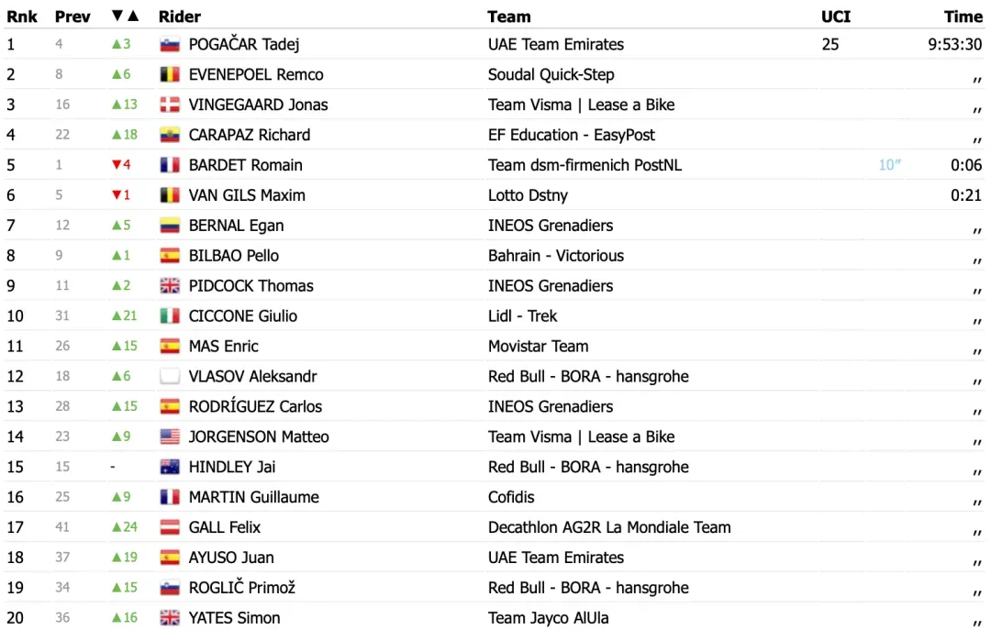Screen dimensions: 991x630
Task: Click the UCI column header
Action: tap(835, 17)
